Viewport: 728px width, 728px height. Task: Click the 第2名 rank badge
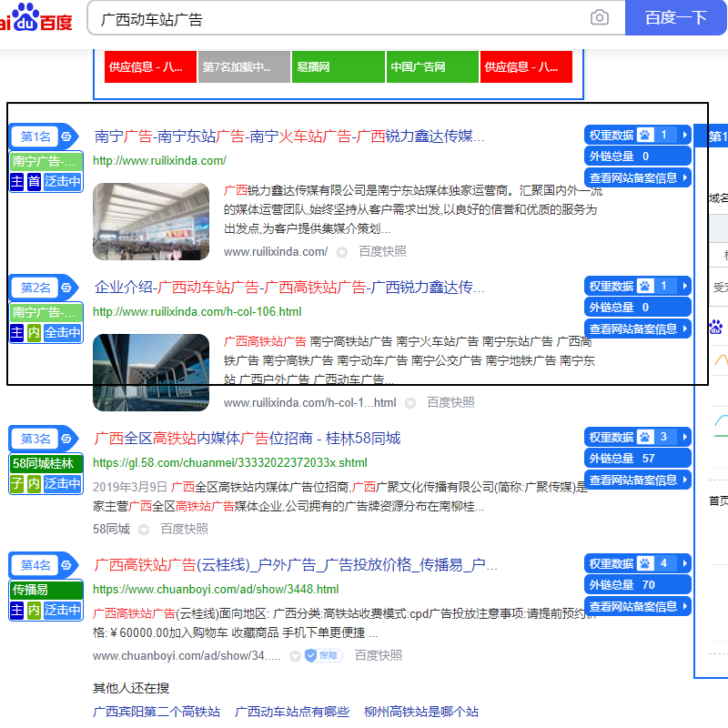35,288
